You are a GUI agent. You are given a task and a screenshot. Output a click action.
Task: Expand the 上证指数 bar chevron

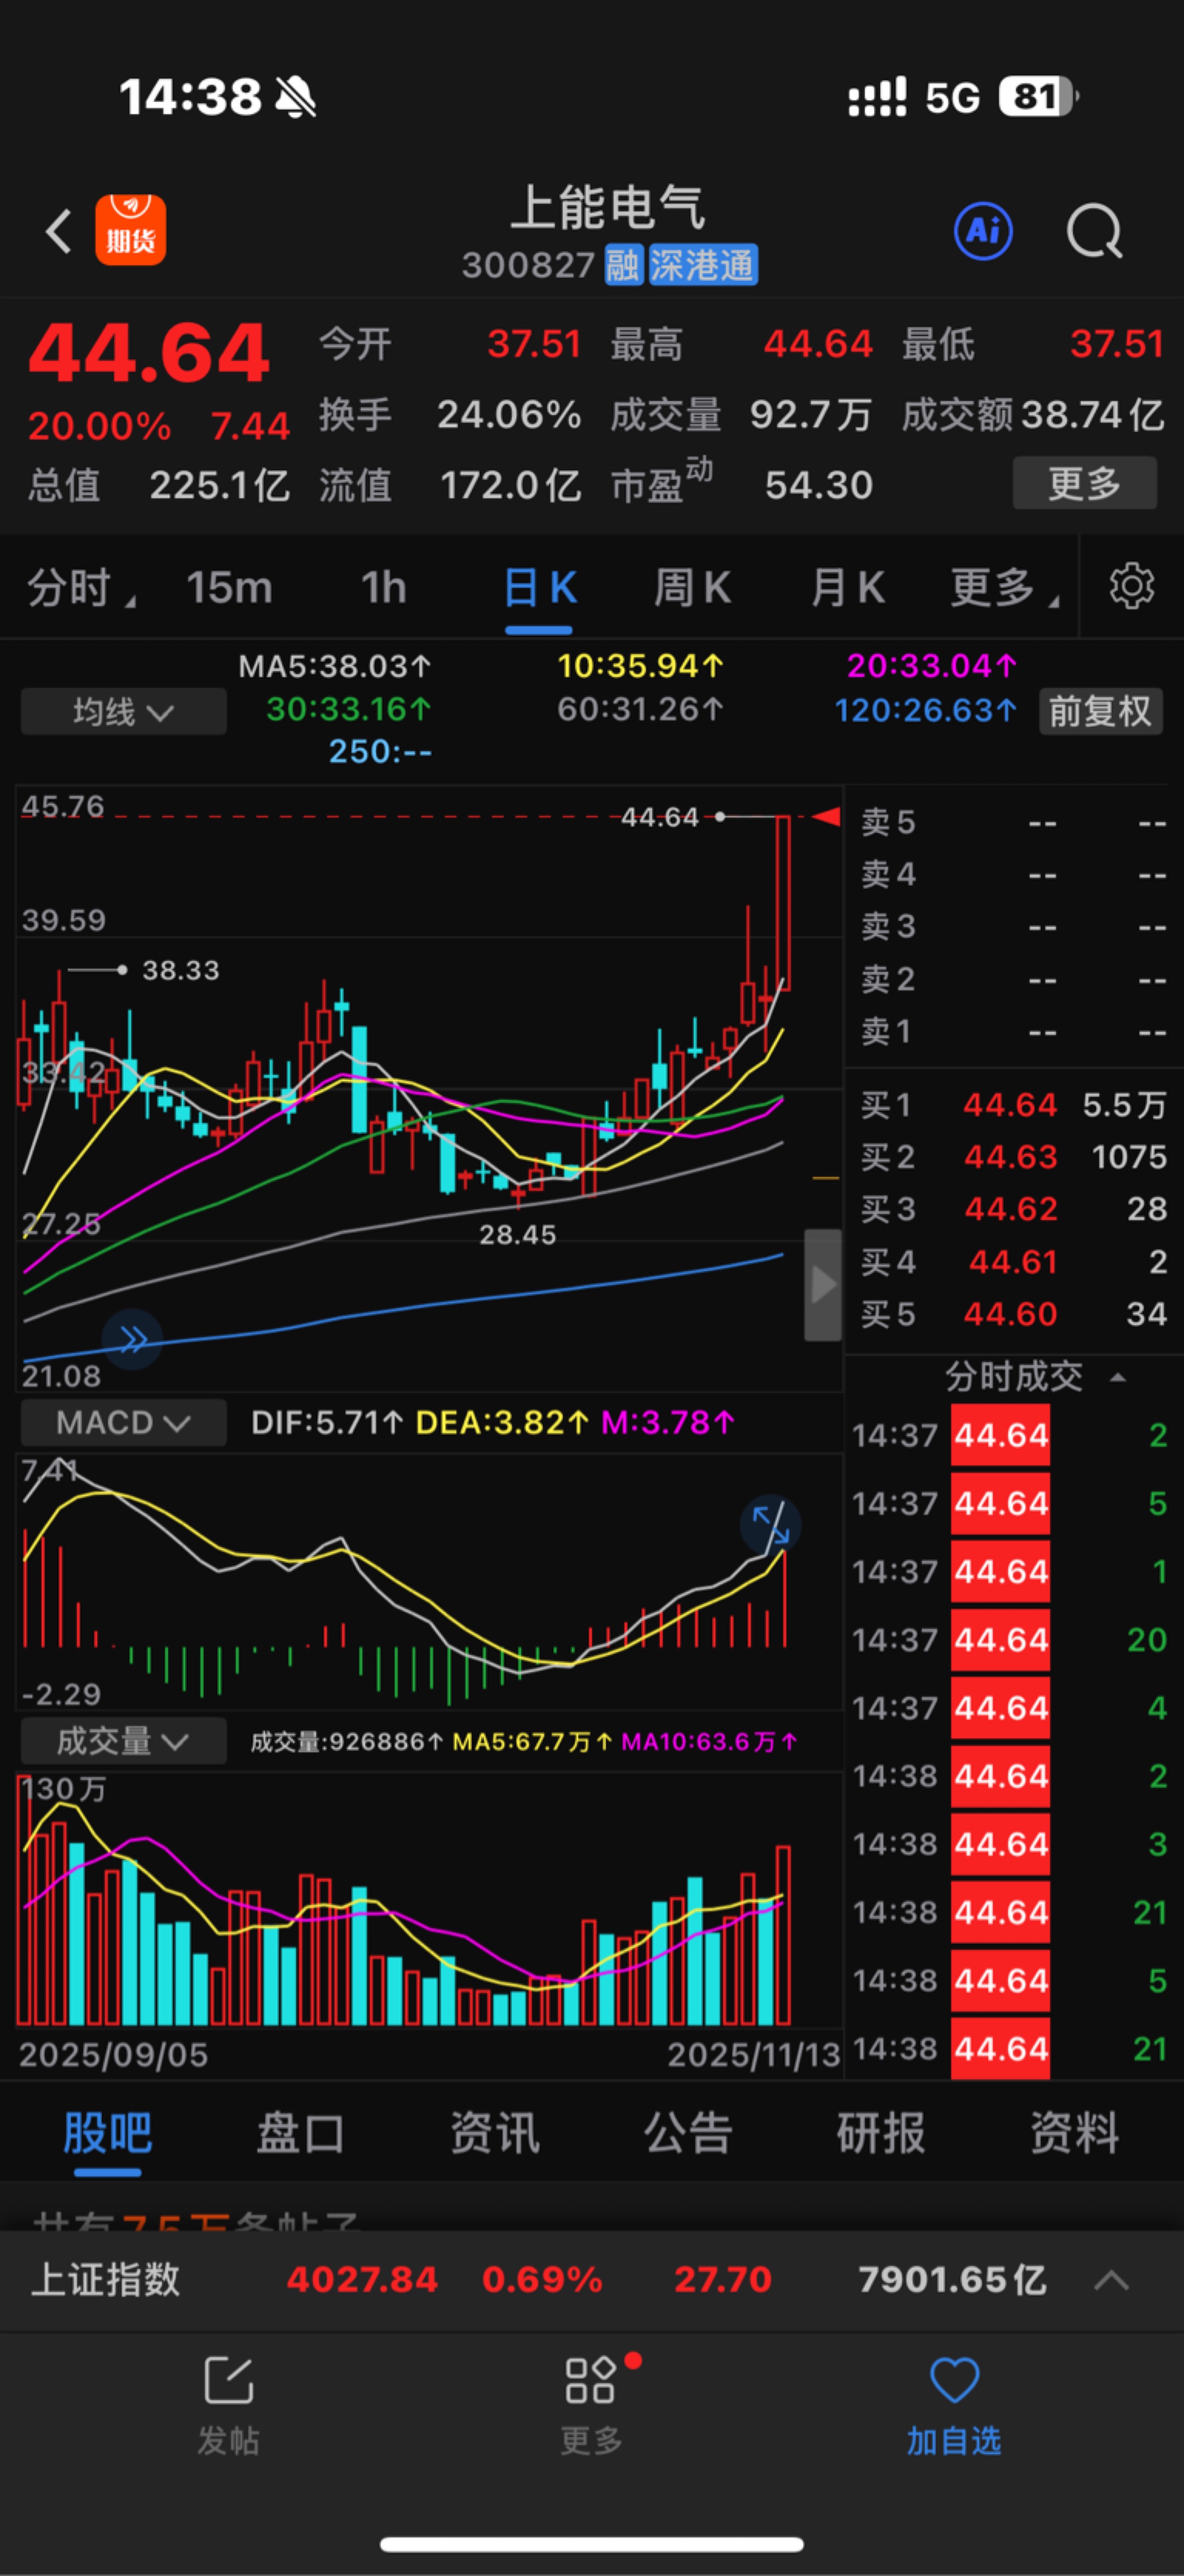pyautogui.click(x=1111, y=2280)
